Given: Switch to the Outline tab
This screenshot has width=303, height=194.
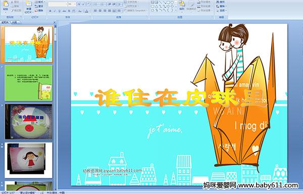Looking at the screenshot, I should (15, 22).
